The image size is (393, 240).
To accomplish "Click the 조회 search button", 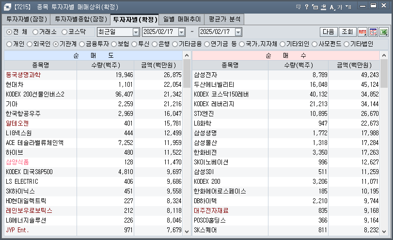I will (347, 32).
